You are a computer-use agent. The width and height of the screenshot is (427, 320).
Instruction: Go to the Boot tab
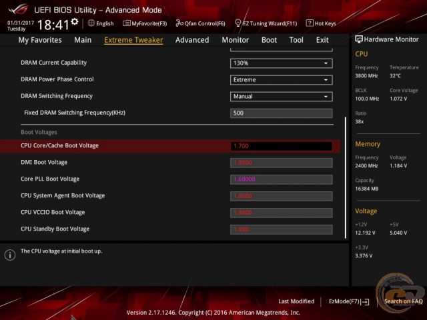[269, 40]
